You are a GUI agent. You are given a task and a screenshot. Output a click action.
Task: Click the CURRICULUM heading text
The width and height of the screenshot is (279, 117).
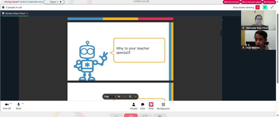(141, 1)
